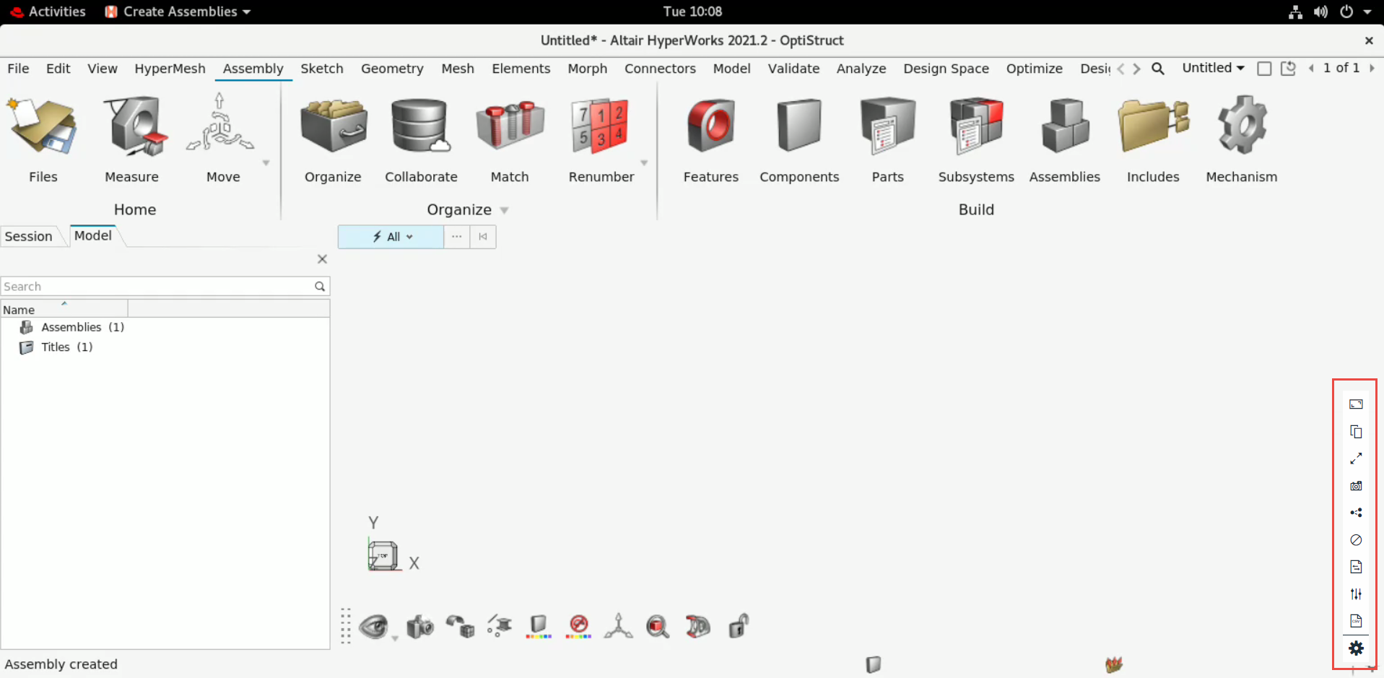
Task: Expand eye icon view options arrow
Action: point(395,638)
